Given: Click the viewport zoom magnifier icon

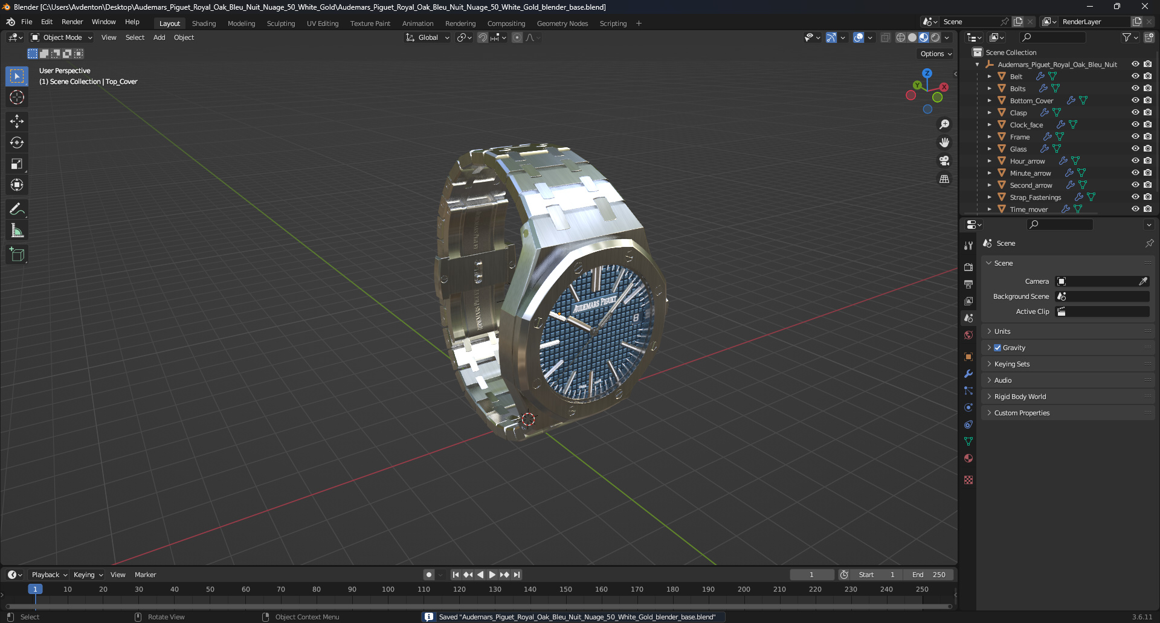Looking at the screenshot, I should [944, 124].
